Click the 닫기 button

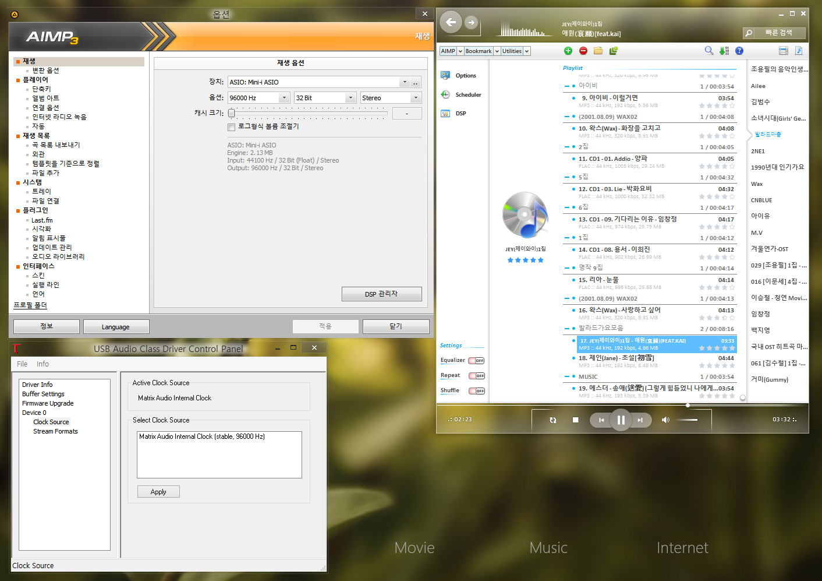pos(396,326)
